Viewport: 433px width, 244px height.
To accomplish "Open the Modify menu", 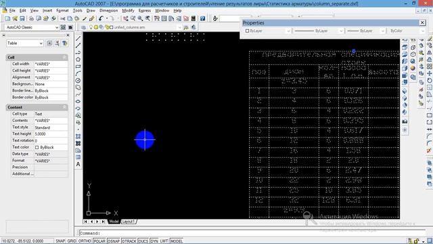I will coord(128,11).
